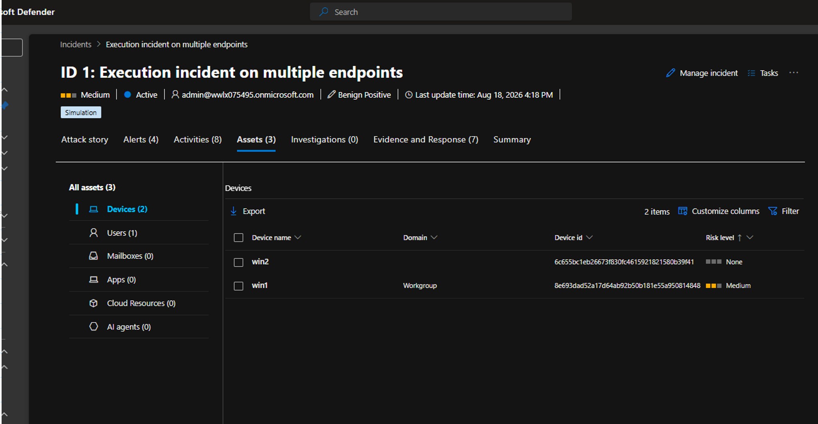This screenshot has height=424, width=818.
Task: Sort by Risk level using the arrow
Action: [x=740, y=238]
